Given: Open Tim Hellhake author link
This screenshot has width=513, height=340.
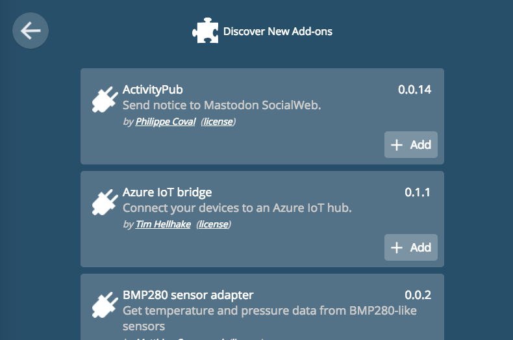Looking at the screenshot, I should click(163, 224).
